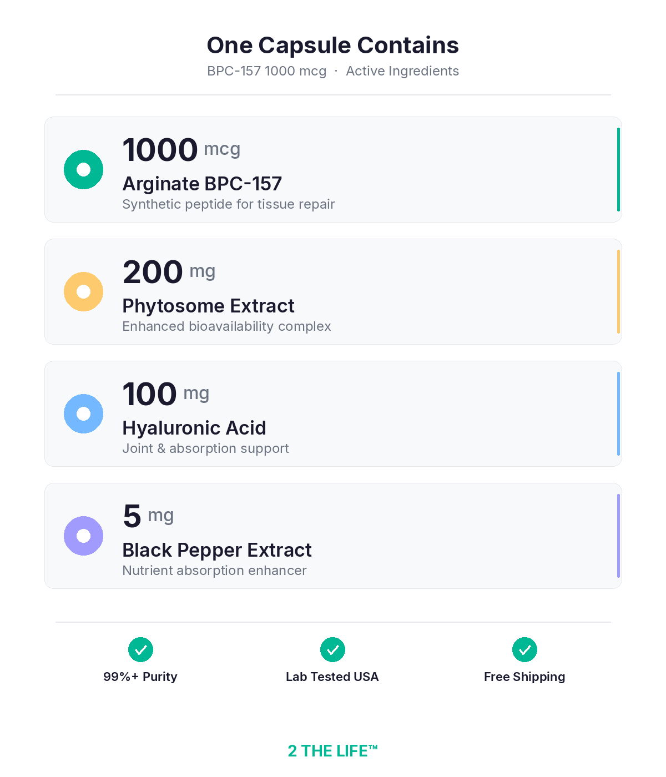
Task: Click the 99%+ Purity label
Action: coord(140,677)
